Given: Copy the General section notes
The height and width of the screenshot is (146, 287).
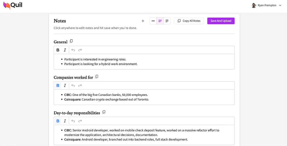Looking at the screenshot, I should click(71, 41).
